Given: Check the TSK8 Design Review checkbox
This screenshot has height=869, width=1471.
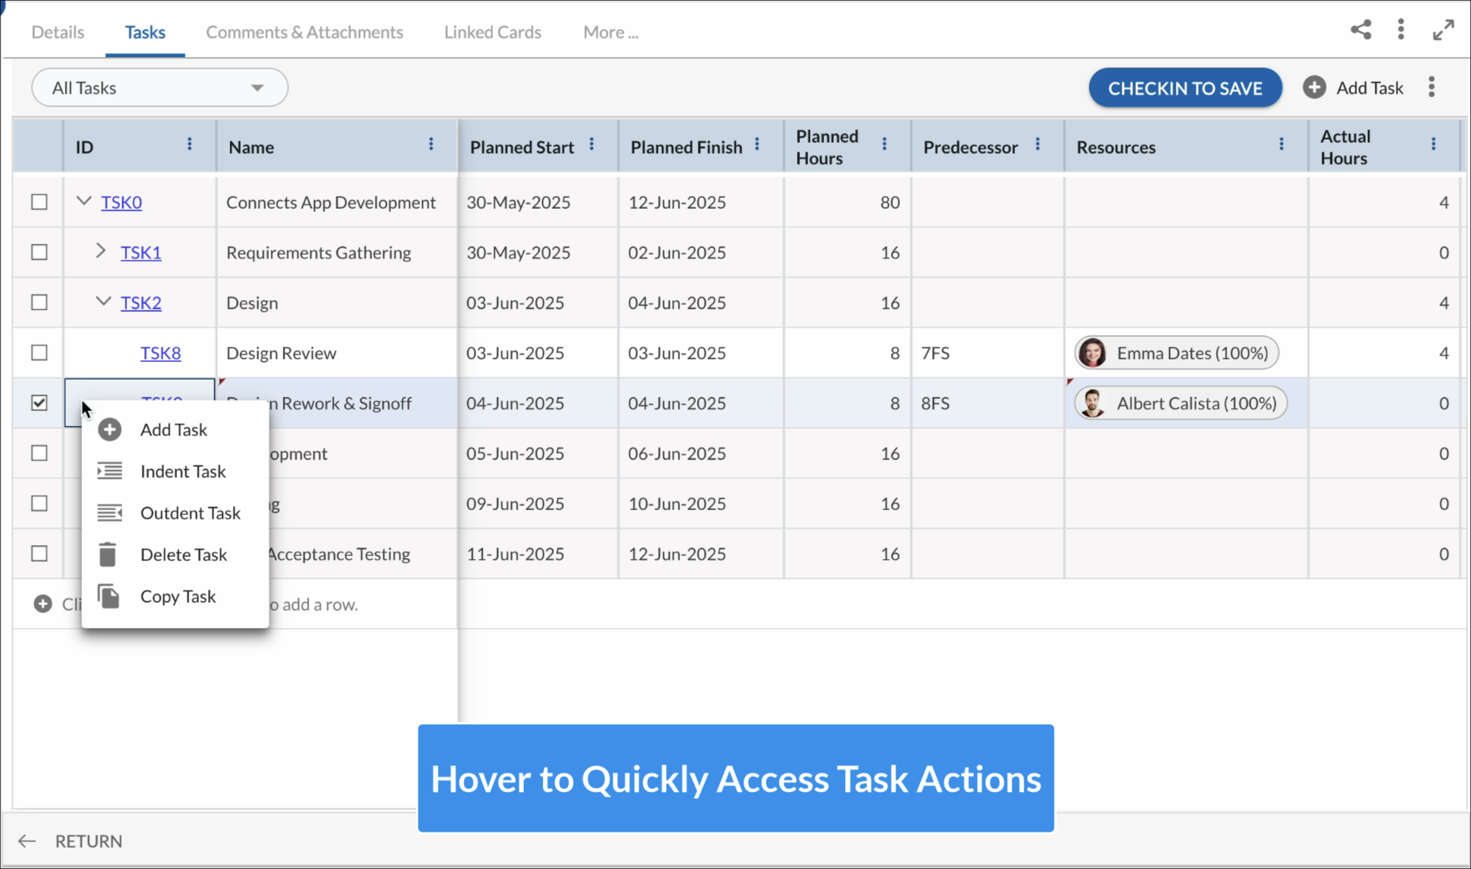Looking at the screenshot, I should pyautogui.click(x=39, y=353).
